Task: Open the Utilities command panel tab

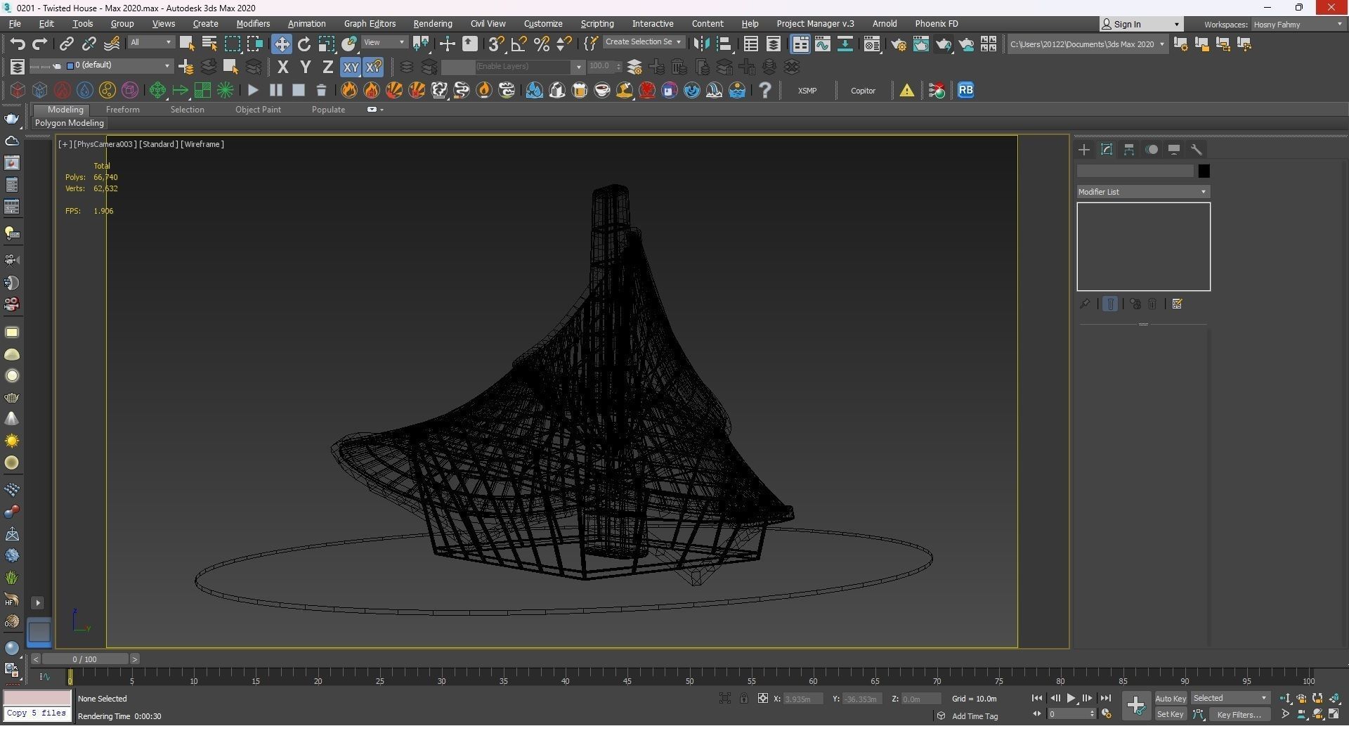Action: [1197, 150]
